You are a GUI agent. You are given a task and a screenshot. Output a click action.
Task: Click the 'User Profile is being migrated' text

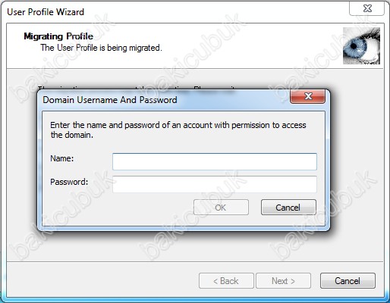point(101,48)
